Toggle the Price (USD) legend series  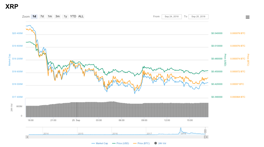121,143
